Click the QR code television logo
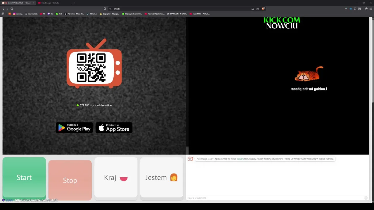Screen dimensions: 374x210 pyautogui.click(x=94, y=64)
